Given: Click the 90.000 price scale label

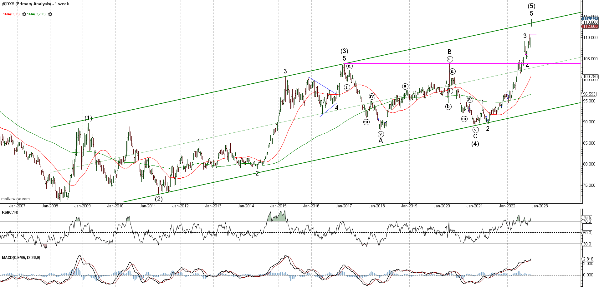Looking at the screenshot, I should pos(590,122).
